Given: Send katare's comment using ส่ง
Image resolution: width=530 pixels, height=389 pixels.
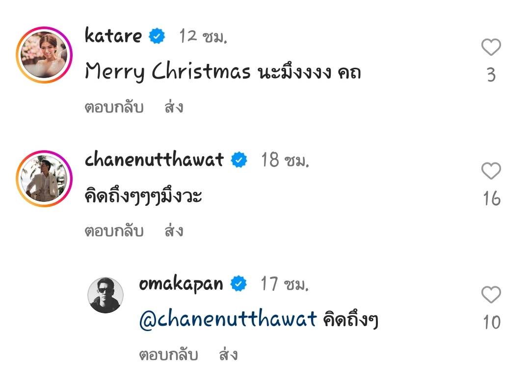Looking at the screenshot, I should click(174, 107).
